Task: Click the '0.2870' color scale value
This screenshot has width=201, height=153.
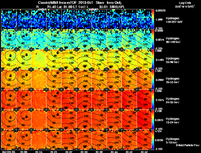Action: pyautogui.click(x=160, y=120)
